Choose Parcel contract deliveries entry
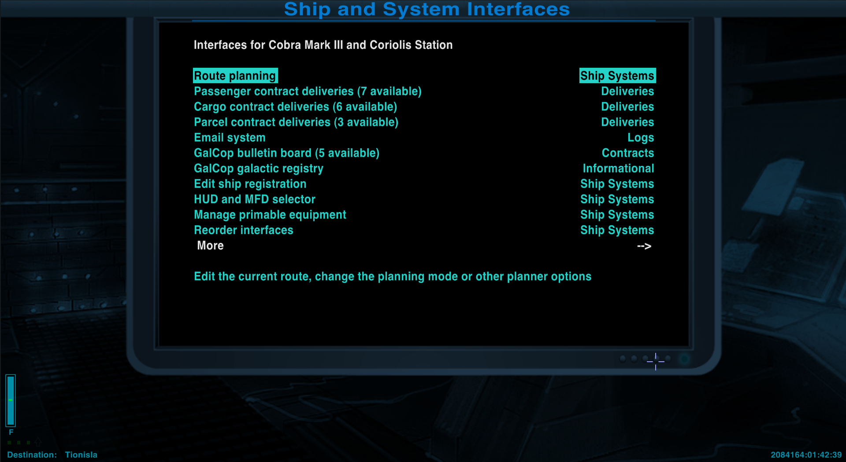This screenshot has height=462, width=846. 296,122
